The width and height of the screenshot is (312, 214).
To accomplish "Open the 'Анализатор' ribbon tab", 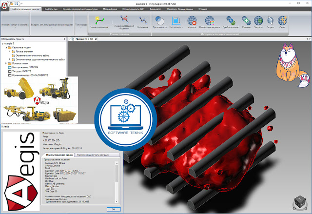I will (x=156, y=9).
